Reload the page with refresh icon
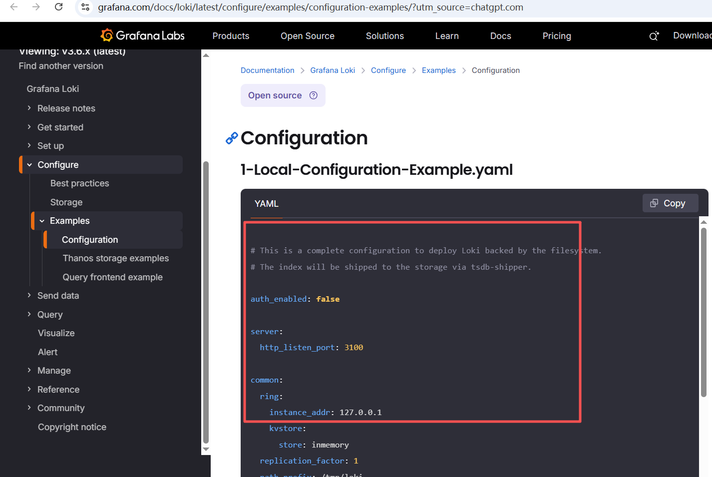 (x=58, y=7)
